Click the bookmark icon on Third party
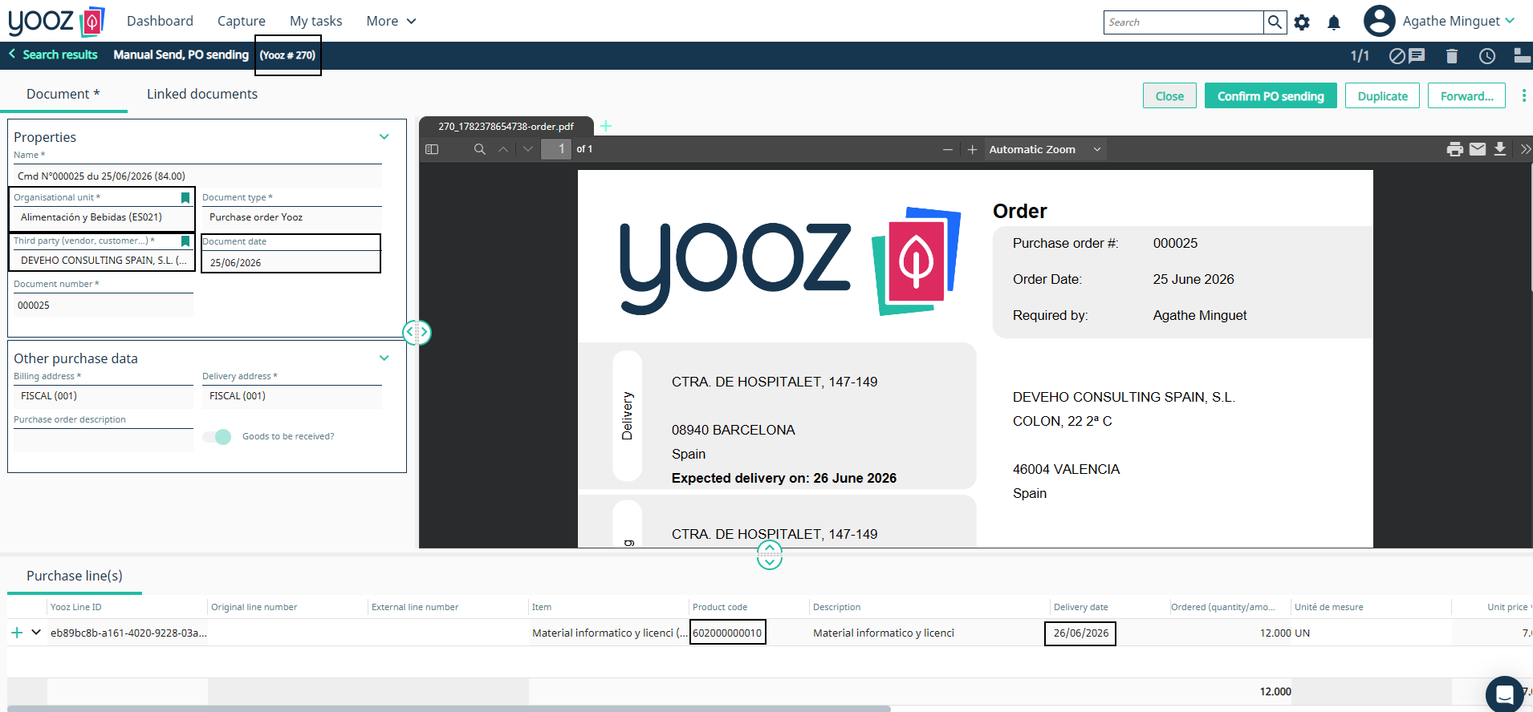1533x712 pixels. tap(185, 241)
